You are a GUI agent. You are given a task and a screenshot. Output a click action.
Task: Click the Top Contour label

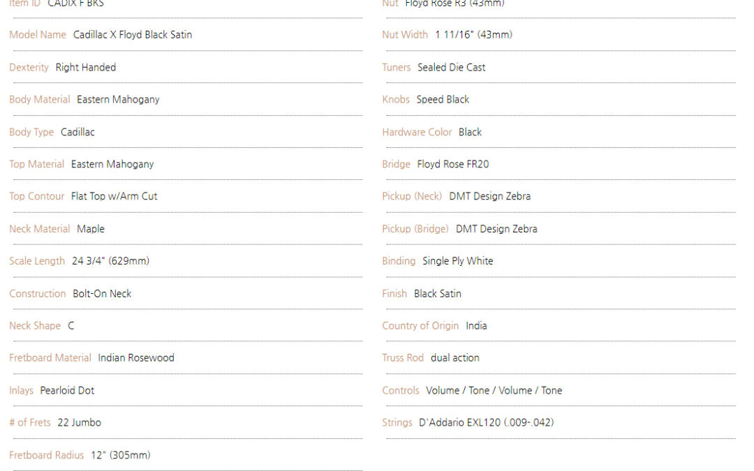36,197
